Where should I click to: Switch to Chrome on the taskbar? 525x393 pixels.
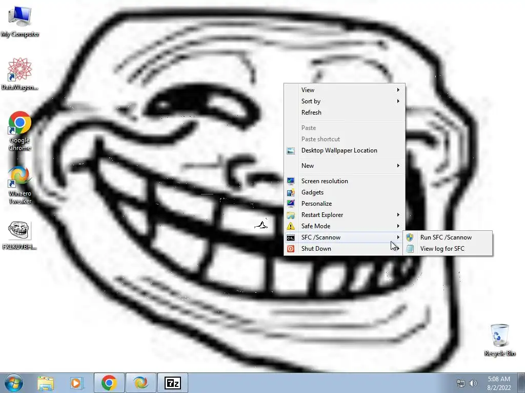point(109,383)
